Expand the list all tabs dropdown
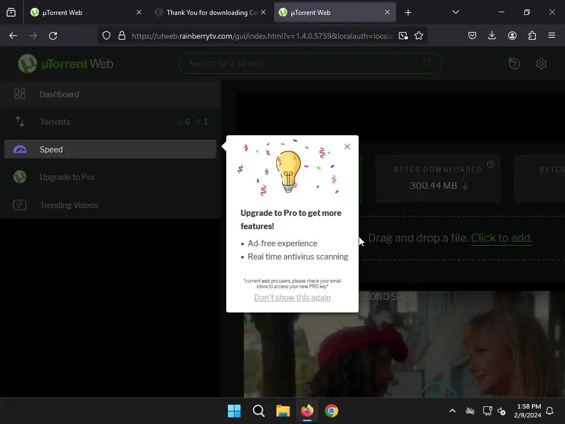 click(455, 12)
